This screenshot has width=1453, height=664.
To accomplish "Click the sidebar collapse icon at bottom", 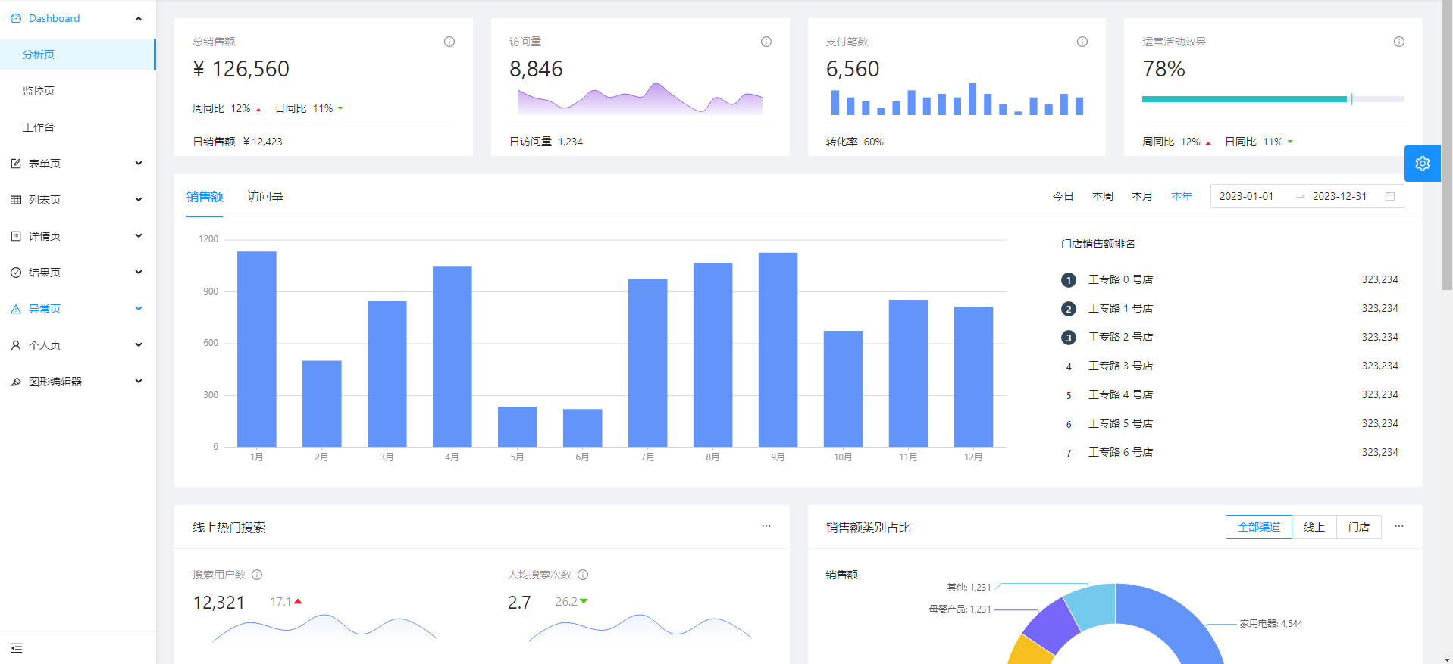I will click(17, 648).
